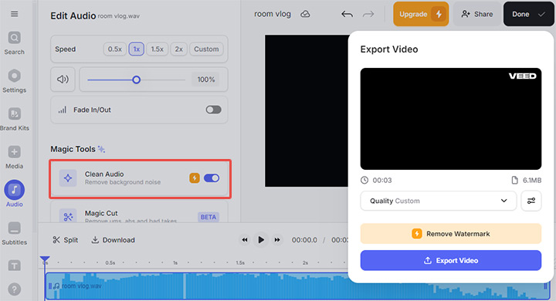The height and width of the screenshot is (301, 556).
Task: Set speed to 2x
Action: coord(178,49)
